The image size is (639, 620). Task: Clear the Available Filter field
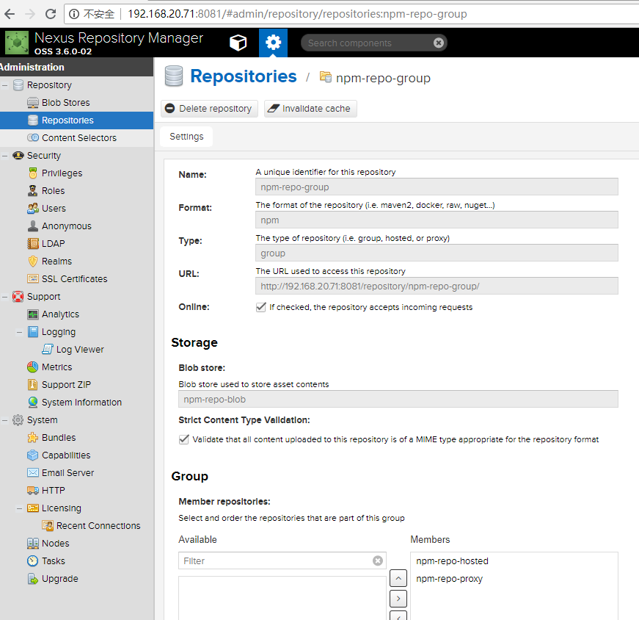click(378, 560)
